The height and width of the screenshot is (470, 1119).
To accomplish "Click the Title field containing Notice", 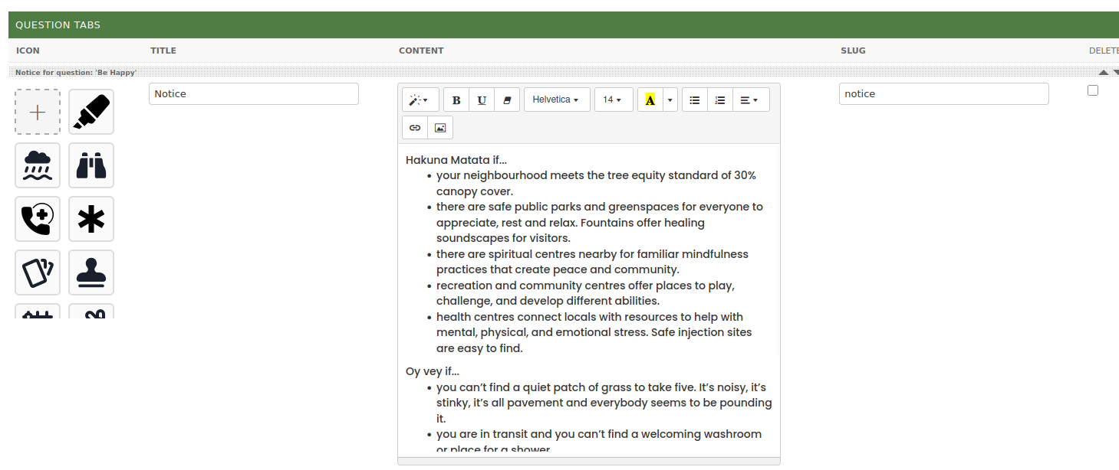I will tap(253, 94).
